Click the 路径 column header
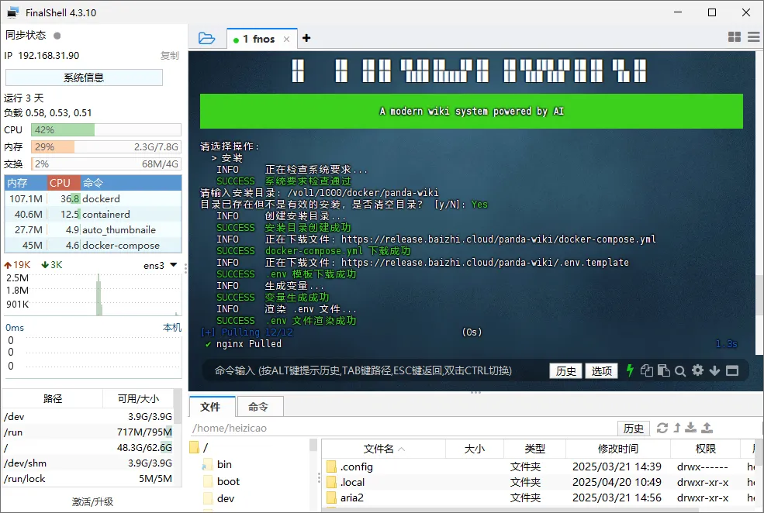 click(x=53, y=398)
